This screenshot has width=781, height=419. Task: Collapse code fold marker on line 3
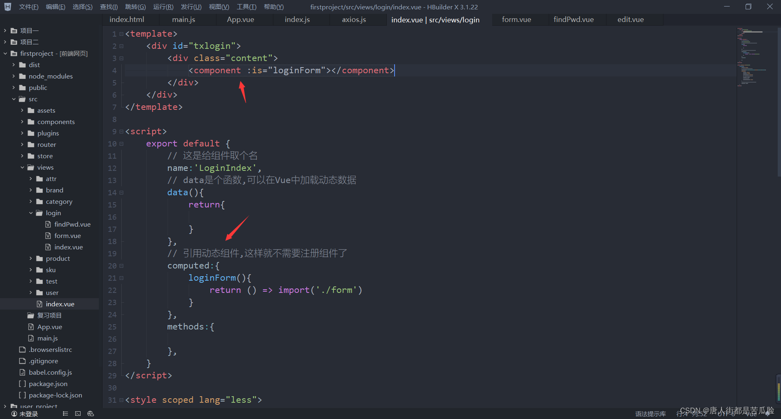[x=121, y=58]
